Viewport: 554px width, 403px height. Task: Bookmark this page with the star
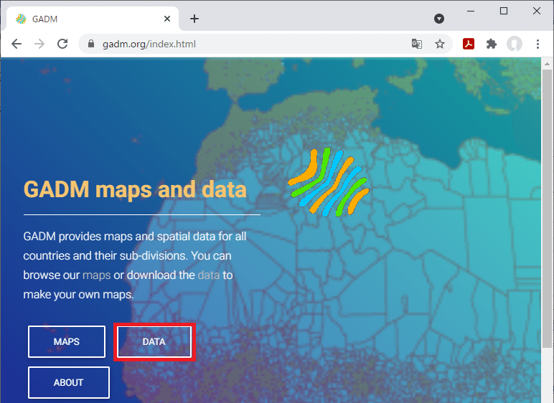coord(439,44)
